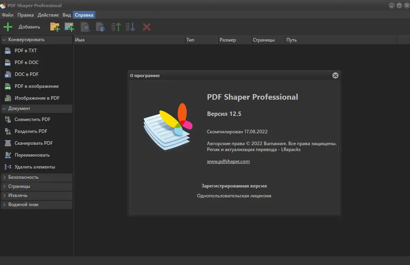The width and height of the screenshot is (410, 265).
Task: Minimize the PDF Shaper window
Action: [391, 6]
